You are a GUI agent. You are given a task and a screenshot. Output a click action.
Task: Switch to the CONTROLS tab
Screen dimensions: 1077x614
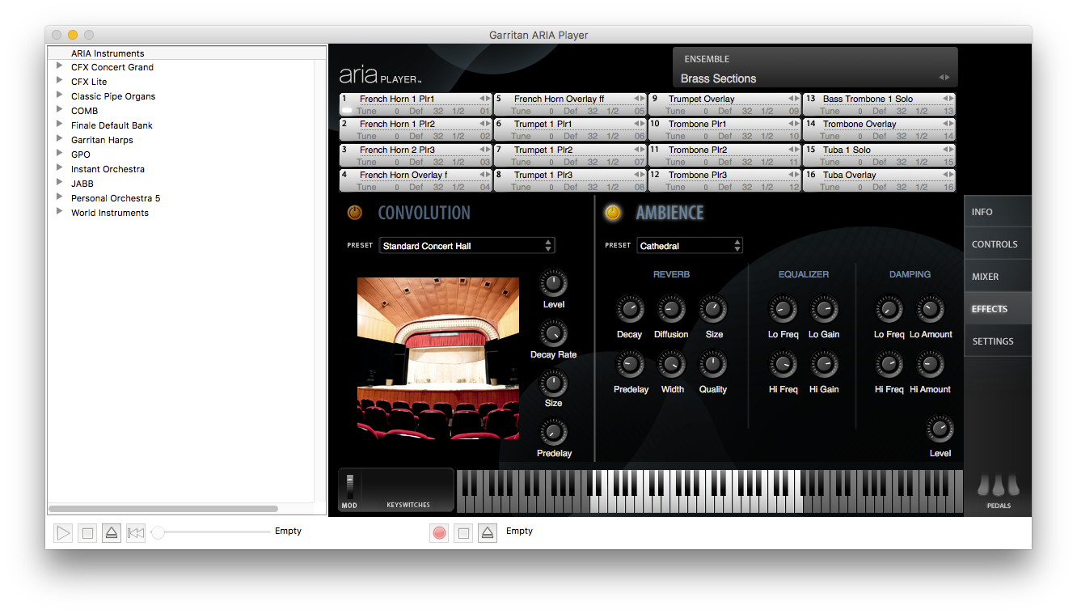click(x=998, y=244)
